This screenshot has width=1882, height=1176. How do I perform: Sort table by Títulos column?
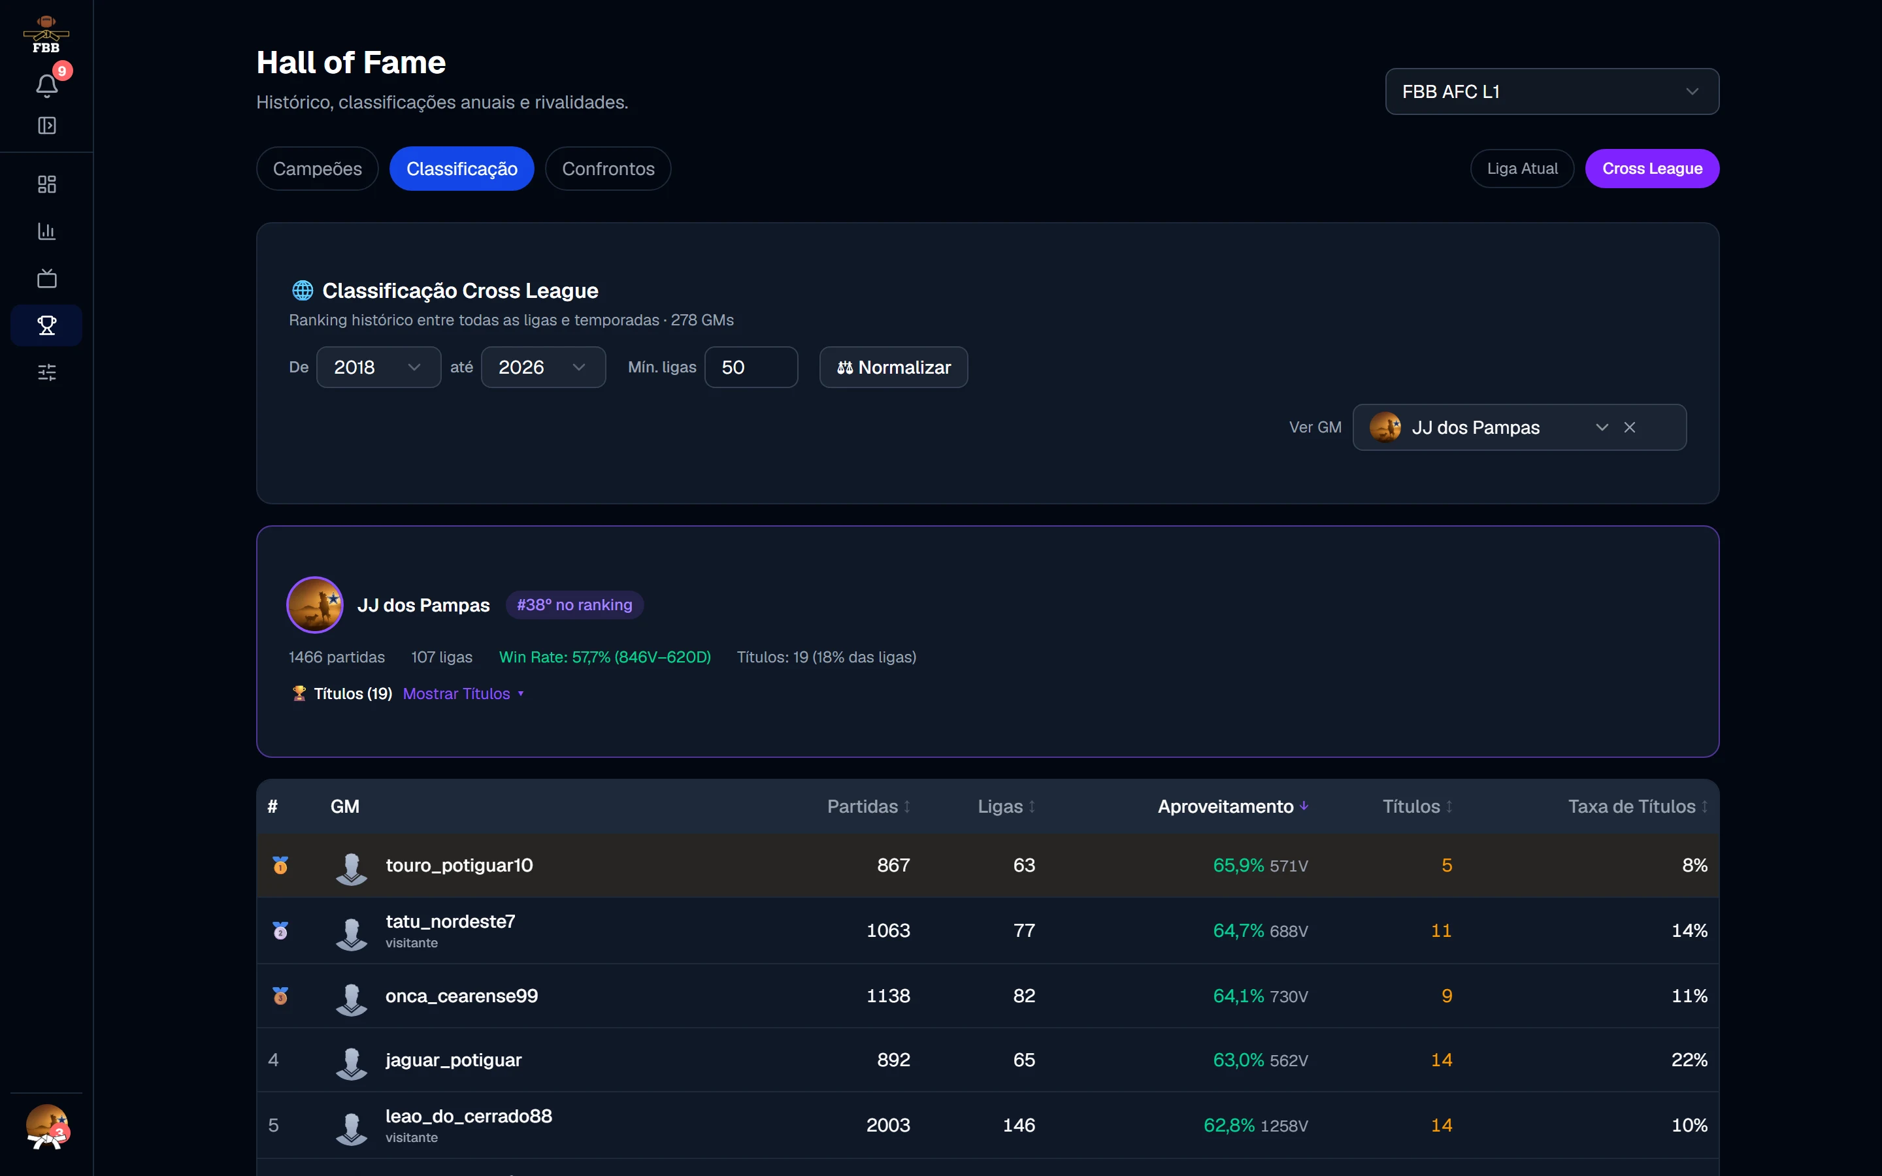(x=1417, y=807)
